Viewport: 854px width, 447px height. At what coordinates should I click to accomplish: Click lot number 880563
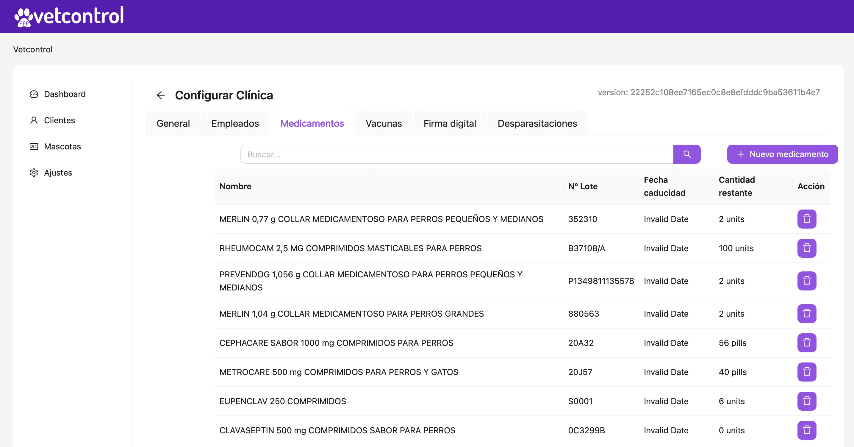click(x=584, y=314)
